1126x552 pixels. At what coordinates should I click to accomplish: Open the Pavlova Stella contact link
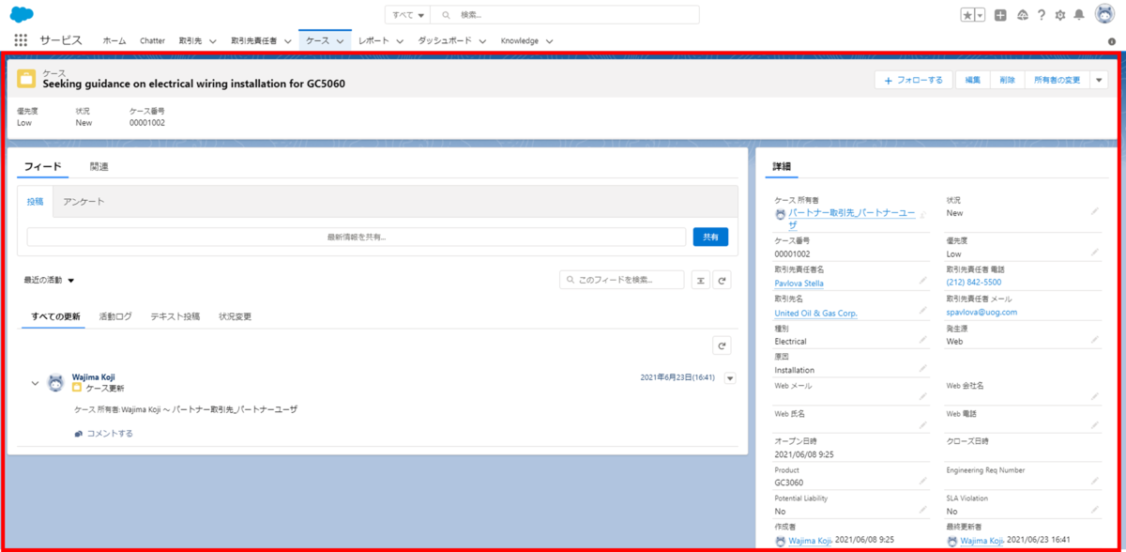pyautogui.click(x=799, y=284)
